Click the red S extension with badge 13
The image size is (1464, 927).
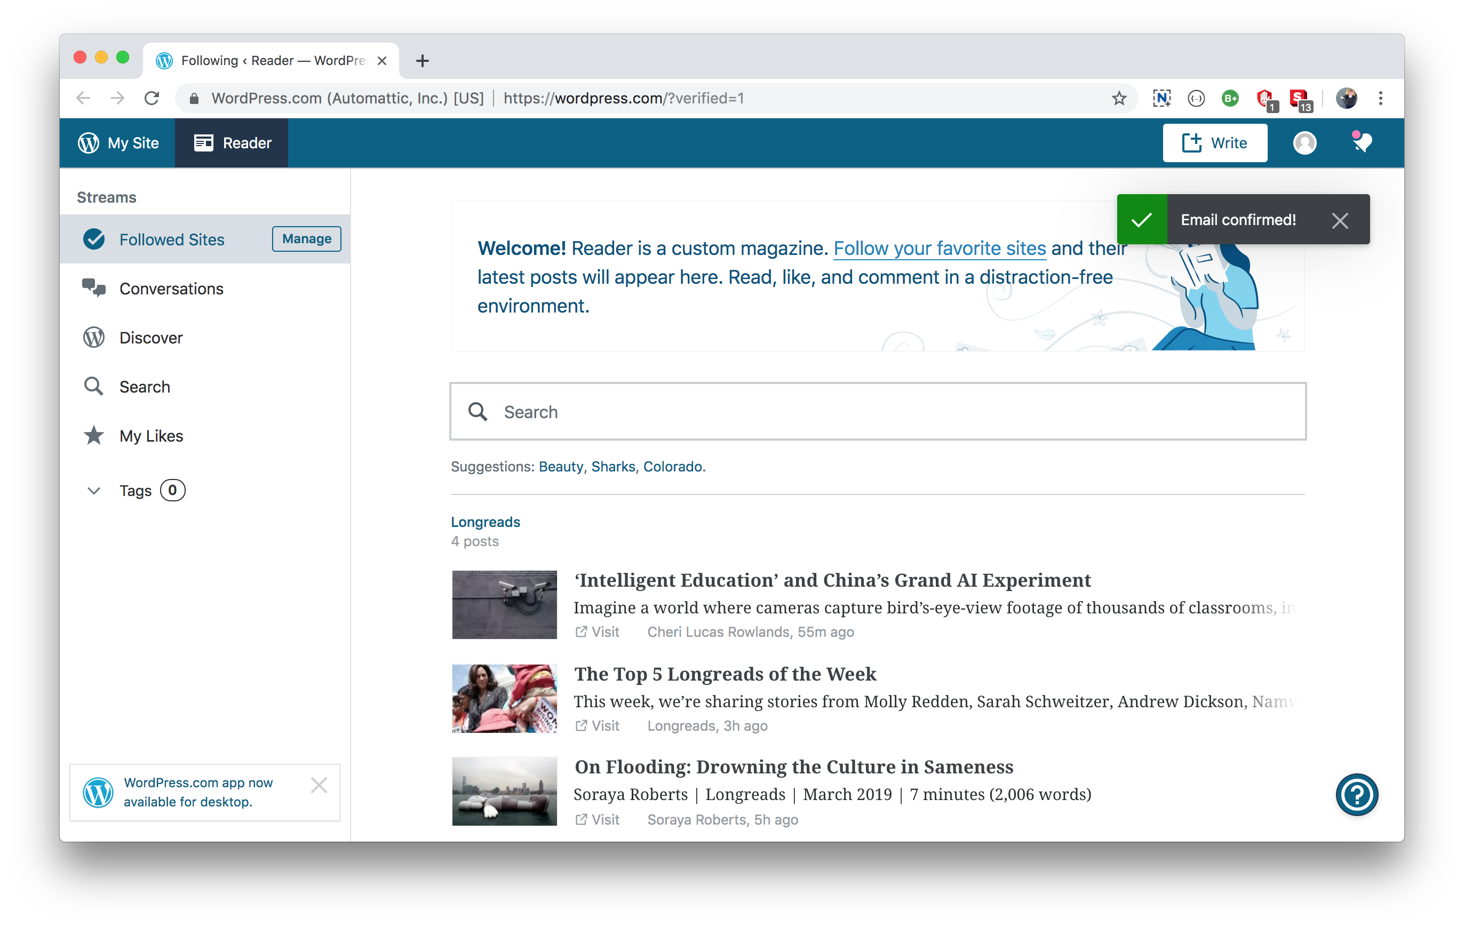coord(1300,100)
